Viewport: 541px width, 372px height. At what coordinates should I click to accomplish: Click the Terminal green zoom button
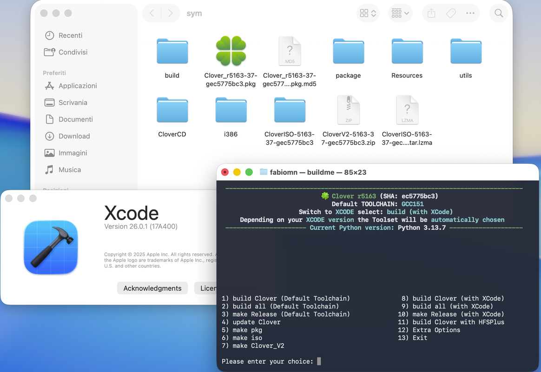click(249, 172)
